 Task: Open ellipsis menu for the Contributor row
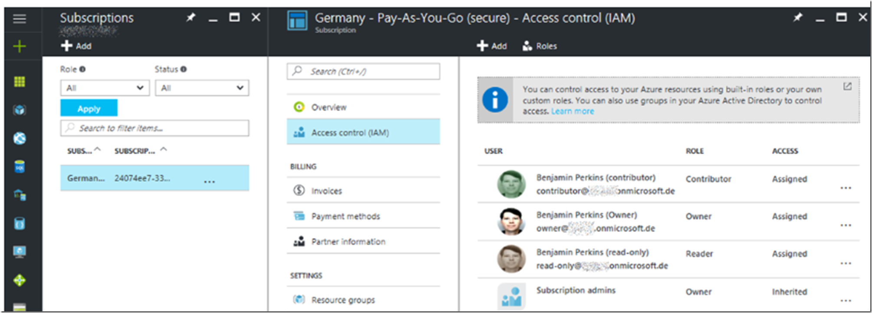point(846,188)
